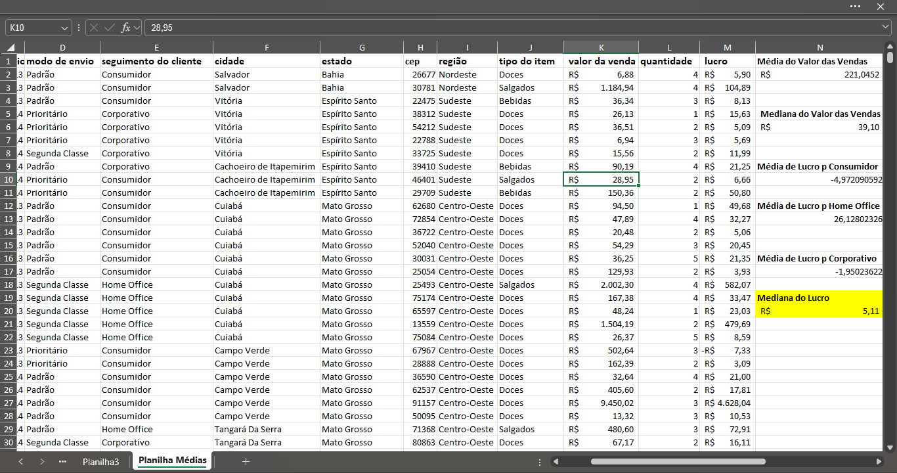
Task: Select 'Média de Lucro p Corporativo' cell
Action: tap(820, 258)
